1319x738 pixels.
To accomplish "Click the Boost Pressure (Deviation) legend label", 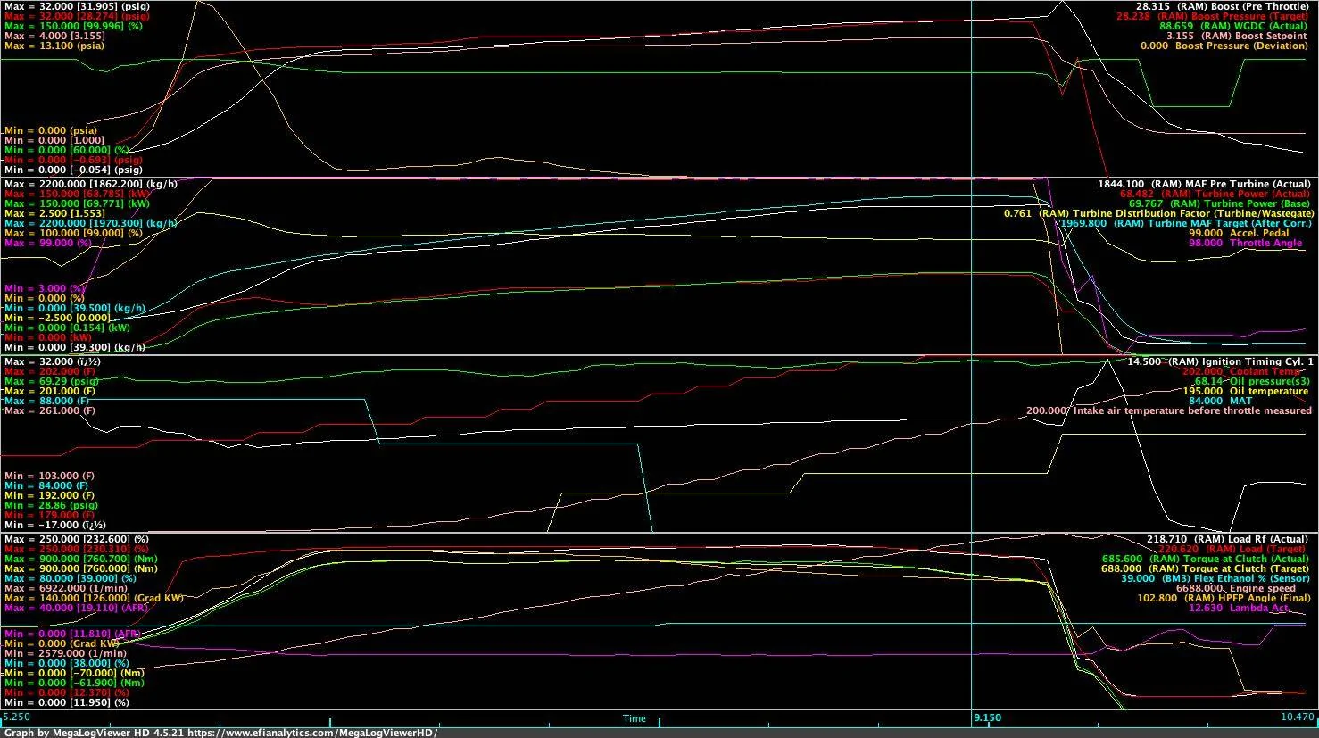I will point(1224,46).
